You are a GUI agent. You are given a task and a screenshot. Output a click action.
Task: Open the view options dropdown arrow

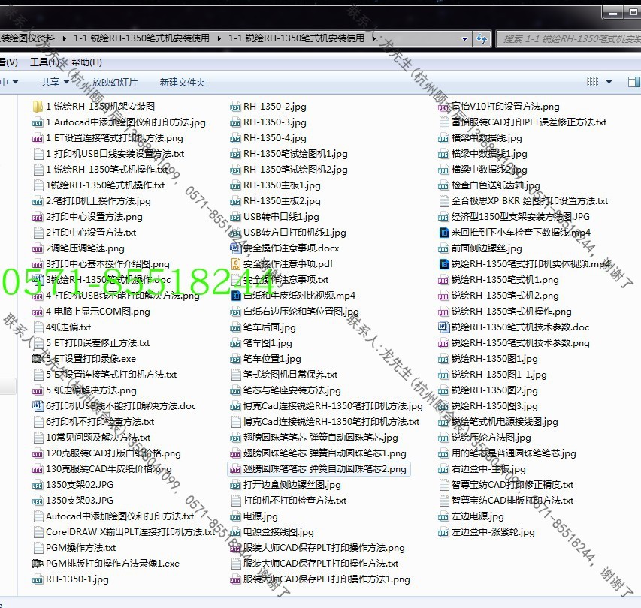point(609,82)
